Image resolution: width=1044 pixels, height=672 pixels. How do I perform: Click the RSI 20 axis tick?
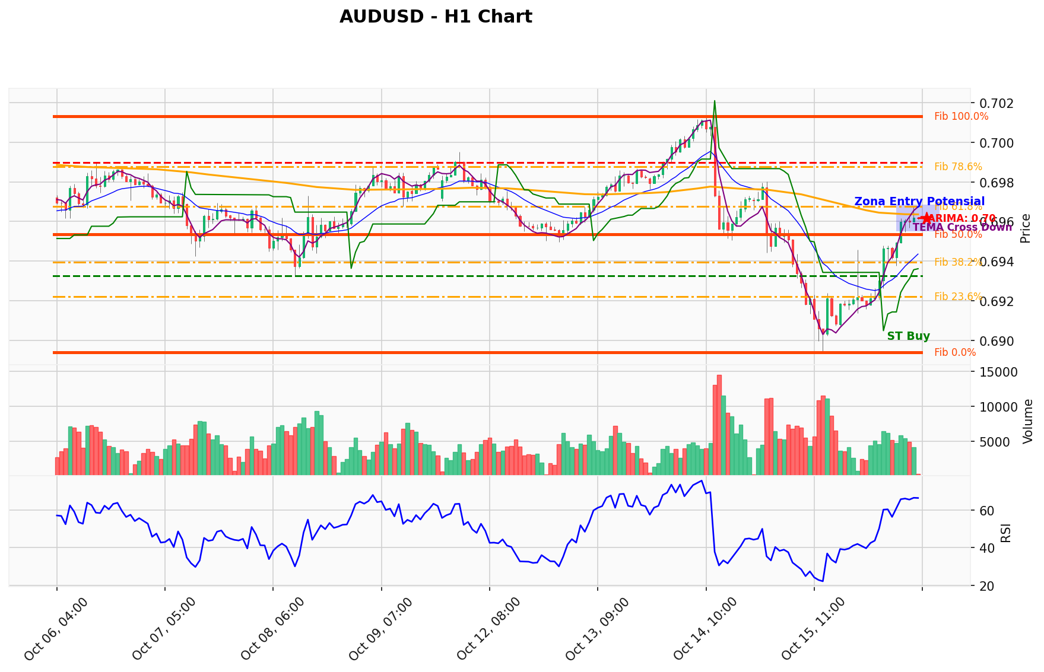[x=987, y=586]
